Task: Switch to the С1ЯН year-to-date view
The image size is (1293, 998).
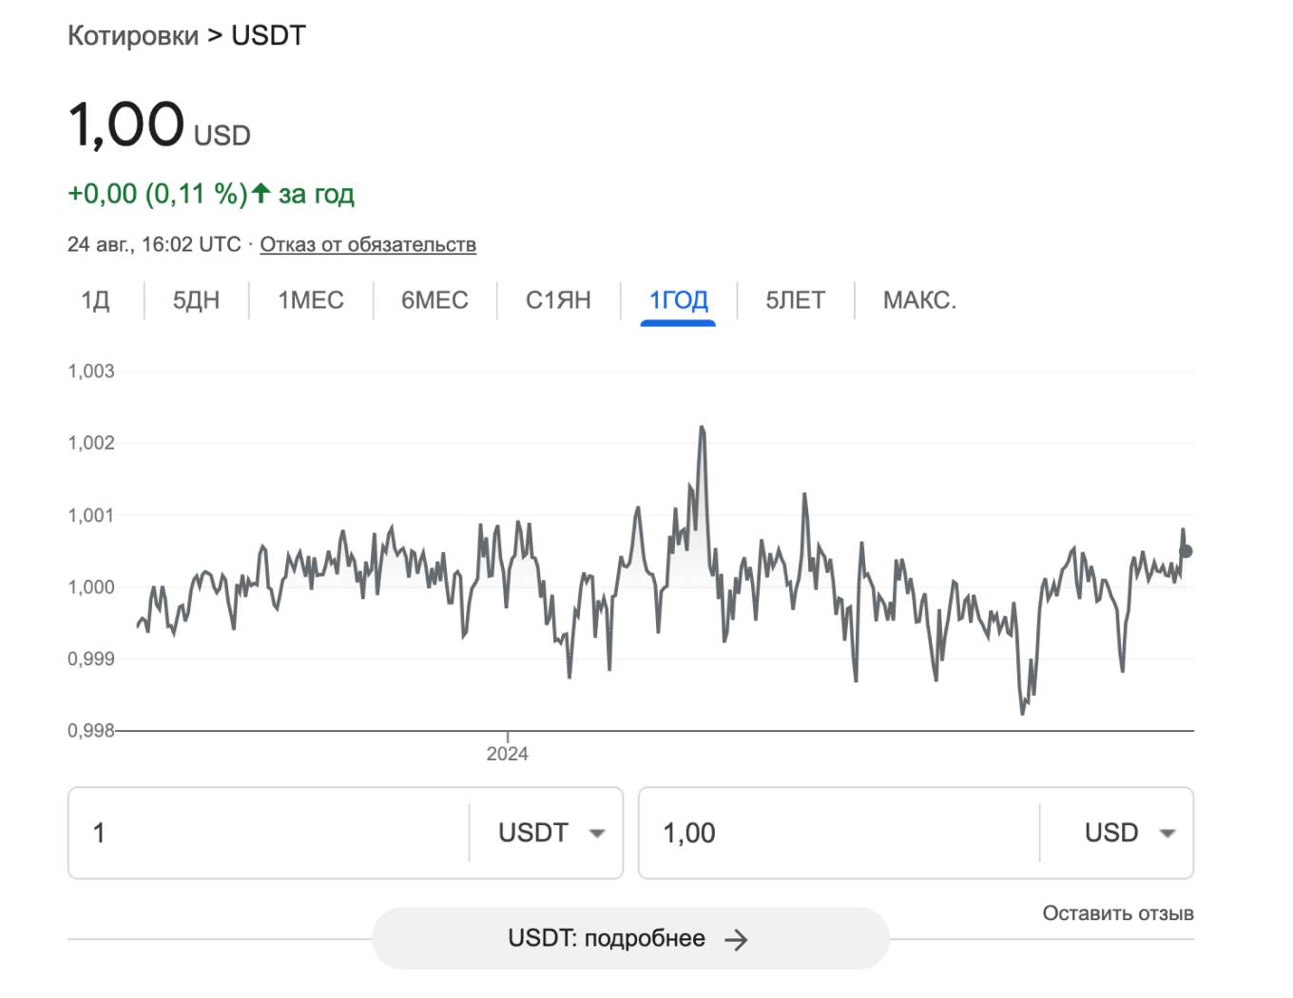Action: tap(557, 300)
